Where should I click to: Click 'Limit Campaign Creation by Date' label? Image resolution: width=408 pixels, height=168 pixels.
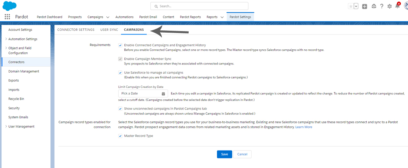(141, 87)
